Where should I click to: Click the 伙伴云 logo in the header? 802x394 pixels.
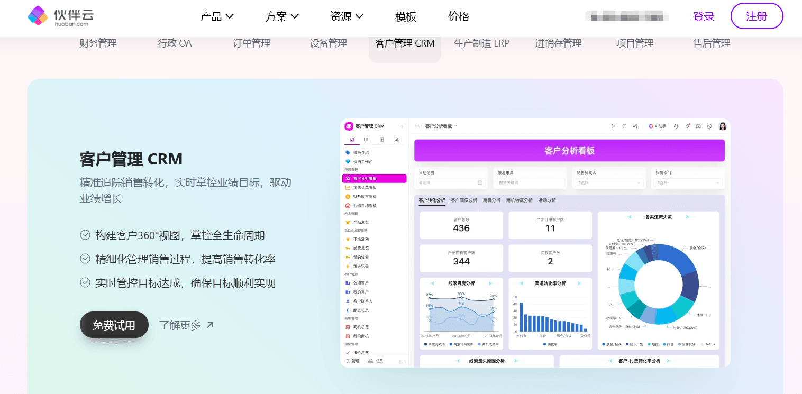tap(61, 16)
